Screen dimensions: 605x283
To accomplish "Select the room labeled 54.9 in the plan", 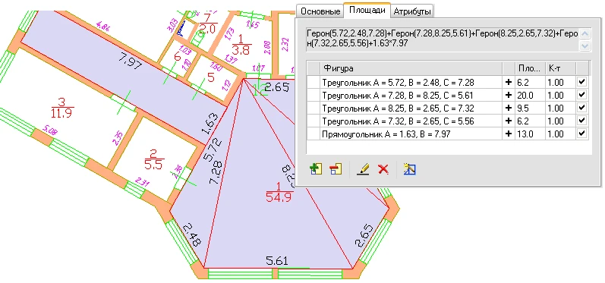I will point(279,193).
